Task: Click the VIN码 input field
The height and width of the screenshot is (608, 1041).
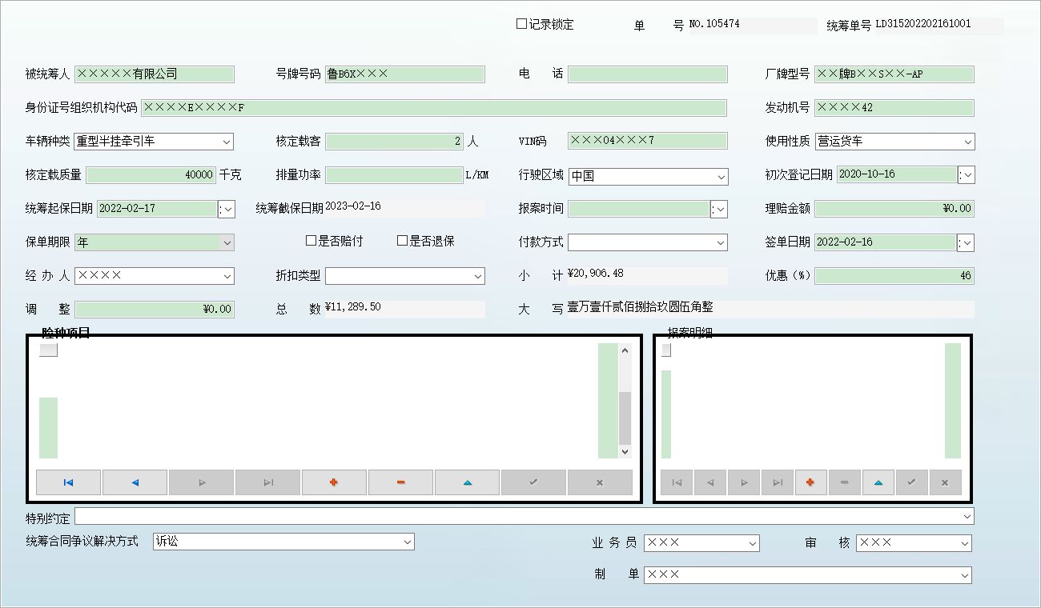Action: coord(648,141)
